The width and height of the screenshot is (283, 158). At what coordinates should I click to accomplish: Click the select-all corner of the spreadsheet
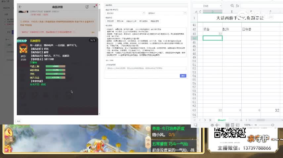(196, 12)
